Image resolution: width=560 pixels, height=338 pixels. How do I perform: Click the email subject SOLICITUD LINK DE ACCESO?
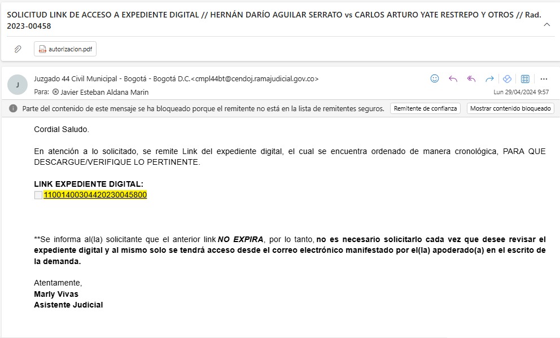tap(274, 20)
